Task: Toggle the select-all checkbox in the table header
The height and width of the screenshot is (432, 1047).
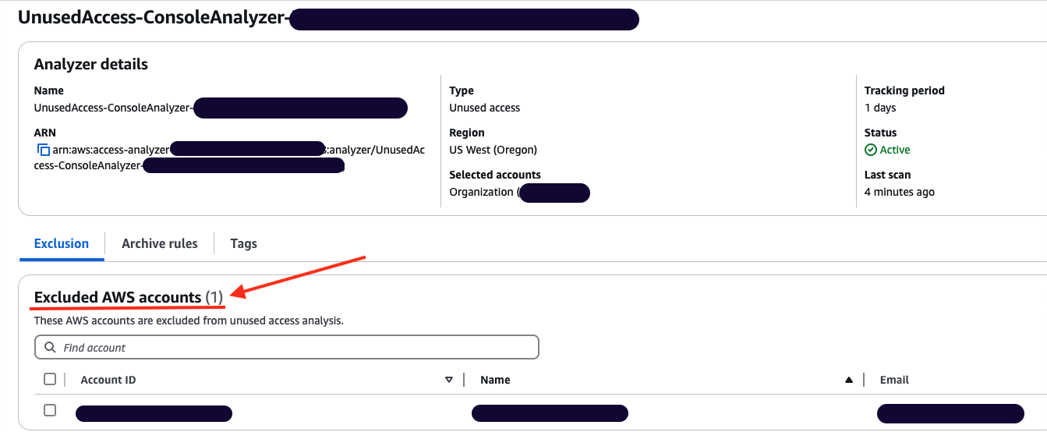Action: [50, 379]
